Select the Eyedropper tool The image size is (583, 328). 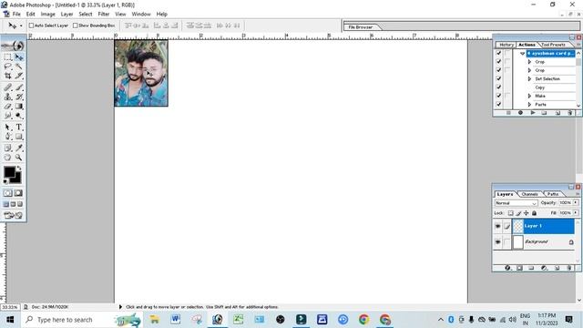(19, 148)
